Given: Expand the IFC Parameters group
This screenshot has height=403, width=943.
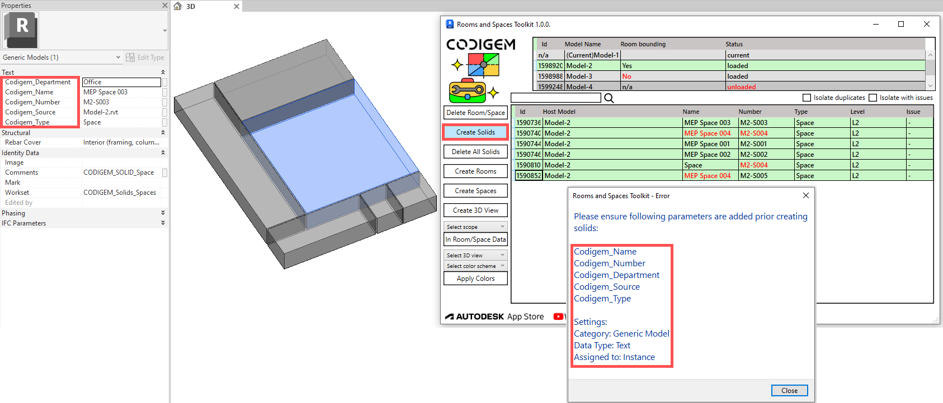Looking at the screenshot, I should point(163,223).
